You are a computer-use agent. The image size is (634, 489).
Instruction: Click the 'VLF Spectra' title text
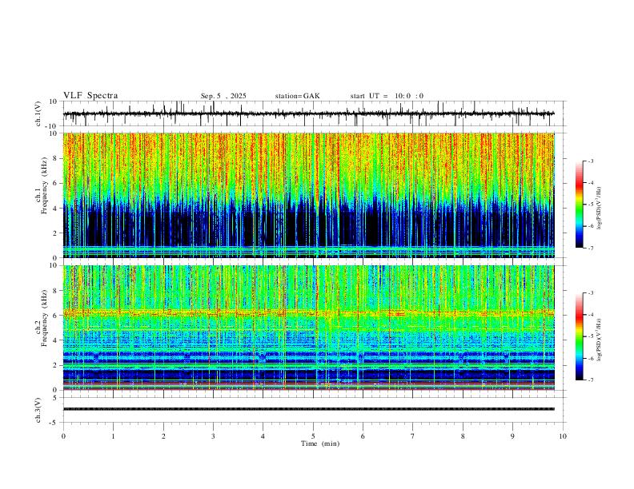(x=90, y=96)
